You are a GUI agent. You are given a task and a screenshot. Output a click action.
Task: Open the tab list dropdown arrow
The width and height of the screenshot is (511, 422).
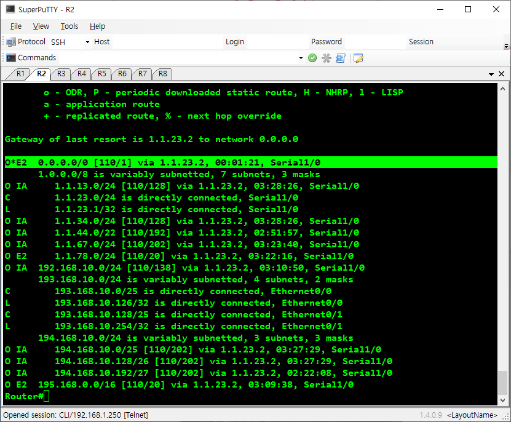coord(491,74)
